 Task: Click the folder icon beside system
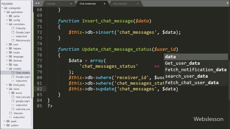pyautogui.click(x=8, y=125)
